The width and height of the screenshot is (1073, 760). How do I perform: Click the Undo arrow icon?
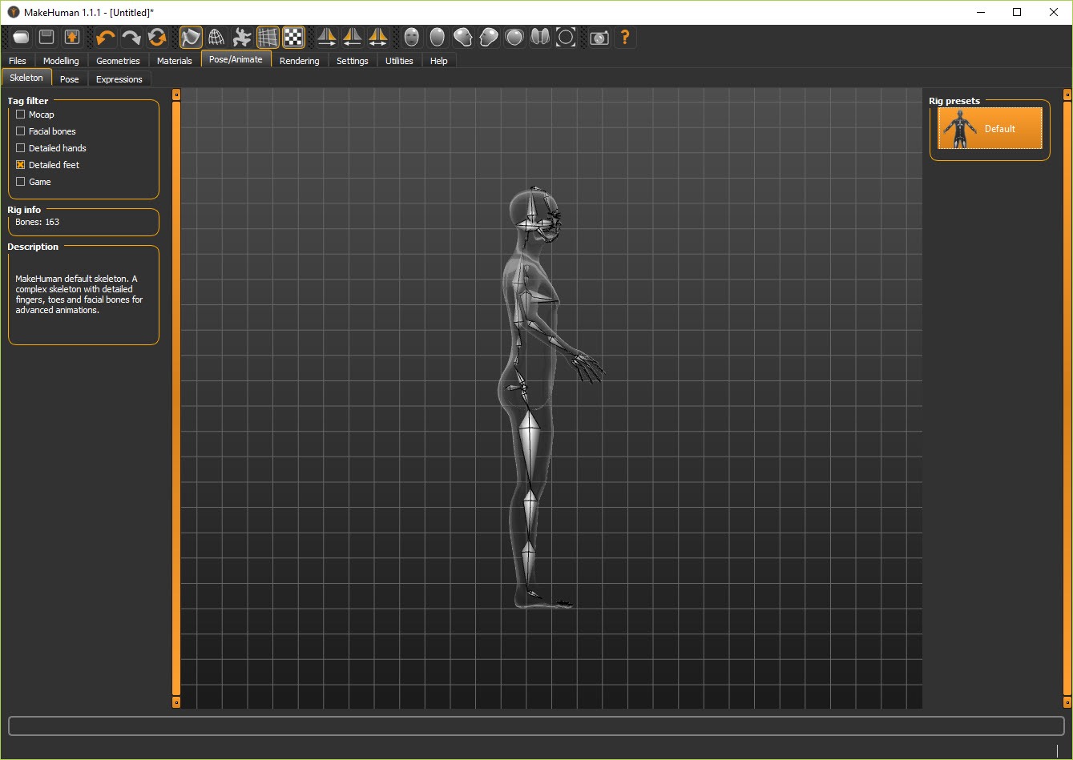[106, 37]
